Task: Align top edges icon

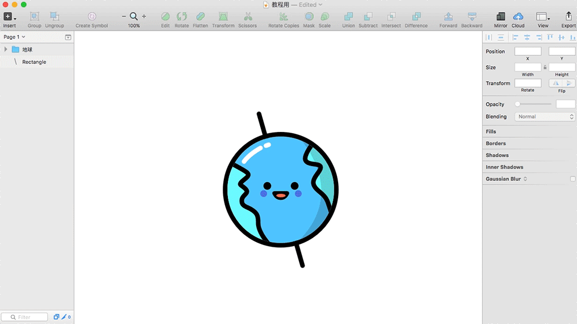Action: [x=550, y=37]
